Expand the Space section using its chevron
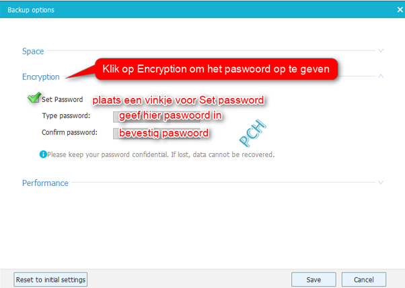405x288 pixels. pos(381,50)
